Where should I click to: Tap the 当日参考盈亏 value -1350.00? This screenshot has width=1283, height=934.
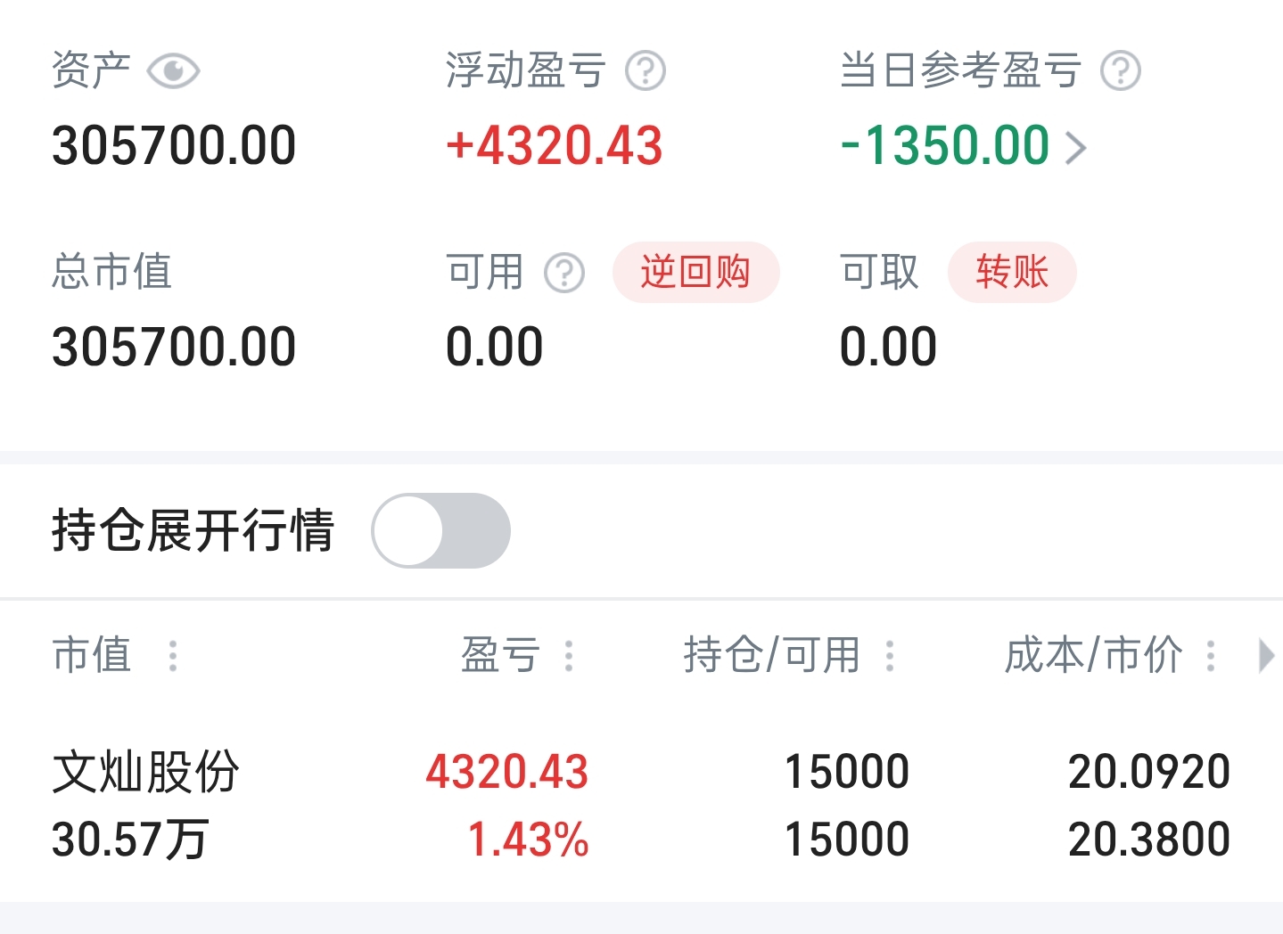tap(945, 146)
